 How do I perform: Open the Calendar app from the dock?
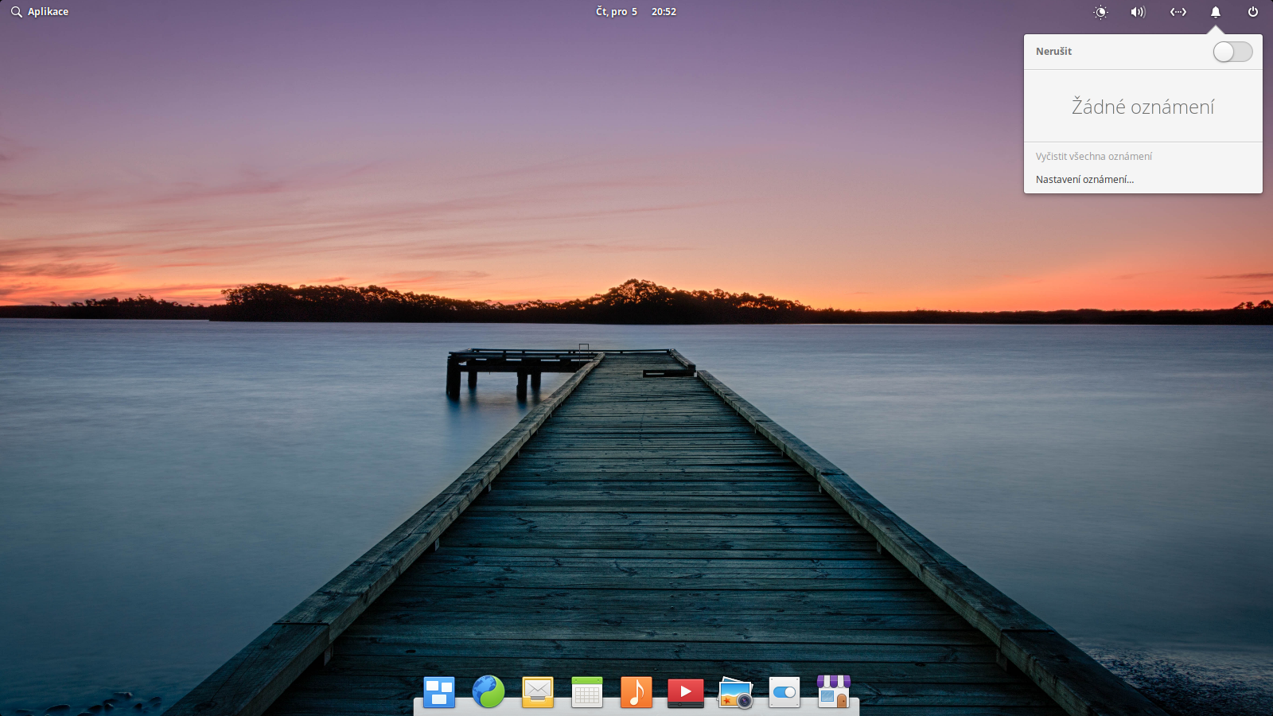[586, 692]
